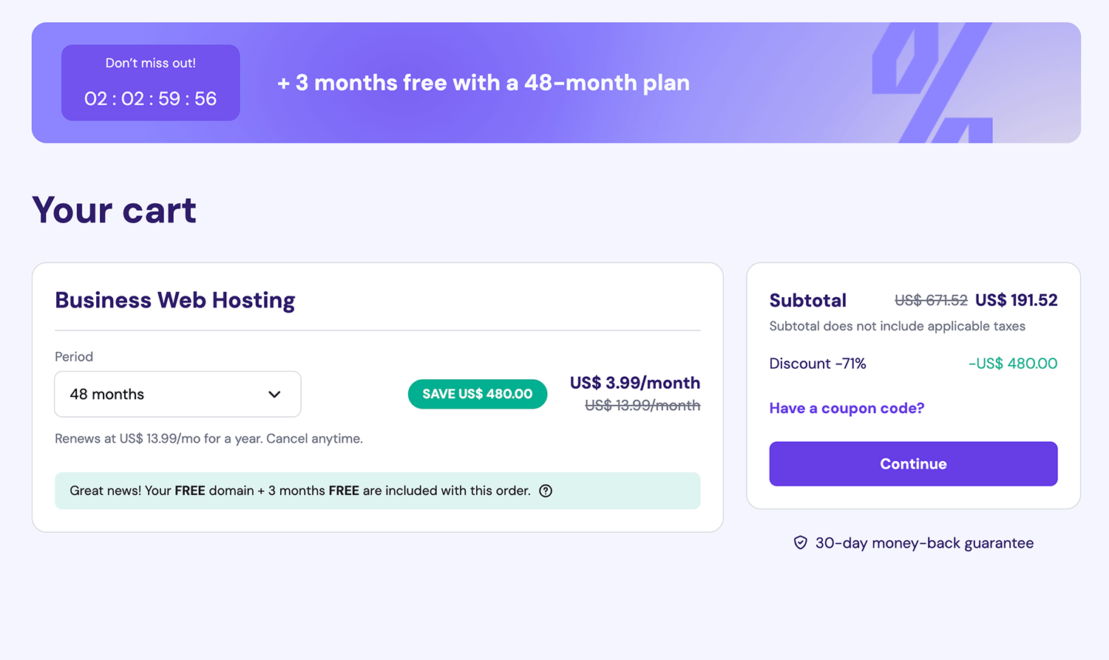This screenshot has height=660, width=1109.
Task: Expand the Period dropdown chevron arrow
Action: tap(274, 395)
